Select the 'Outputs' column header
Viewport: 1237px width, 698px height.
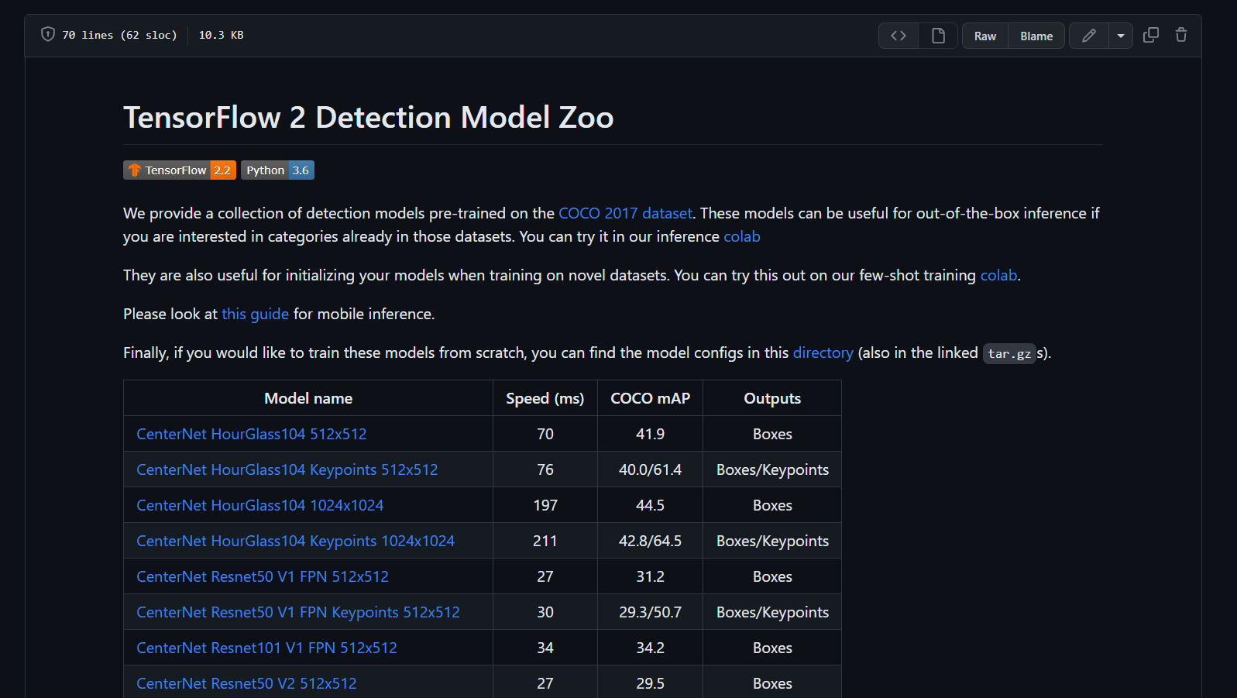(772, 398)
